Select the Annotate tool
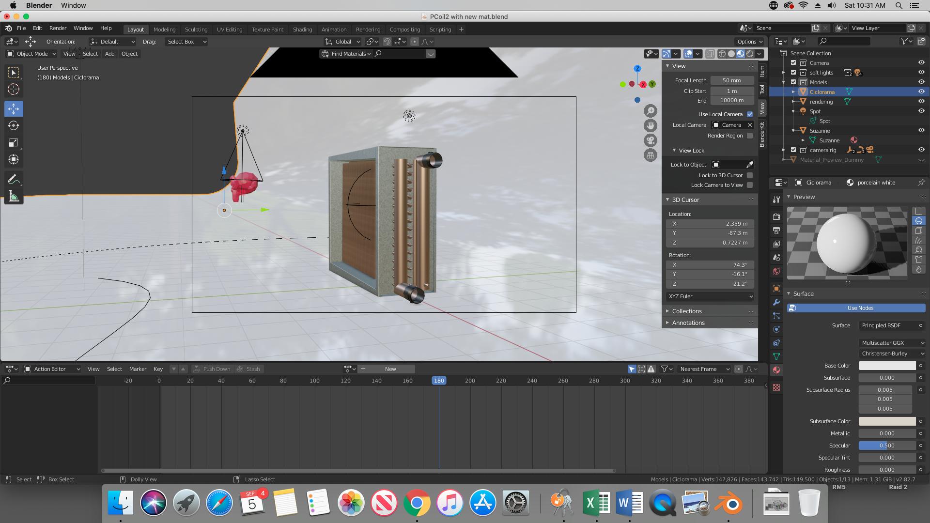The image size is (930, 523). pyautogui.click(x=14, y=179)
